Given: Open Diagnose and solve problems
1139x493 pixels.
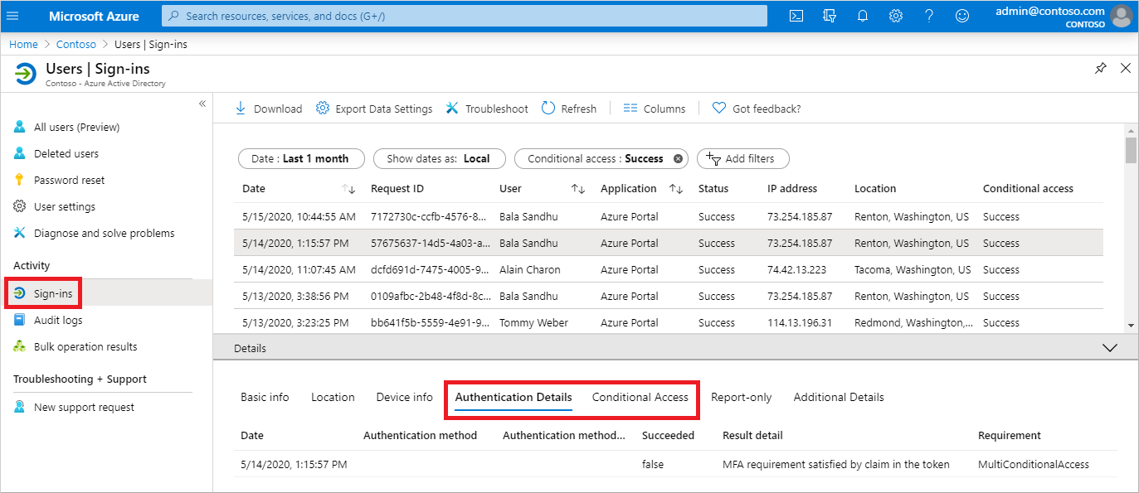Looking at the screenshot, I should point(106,233).
